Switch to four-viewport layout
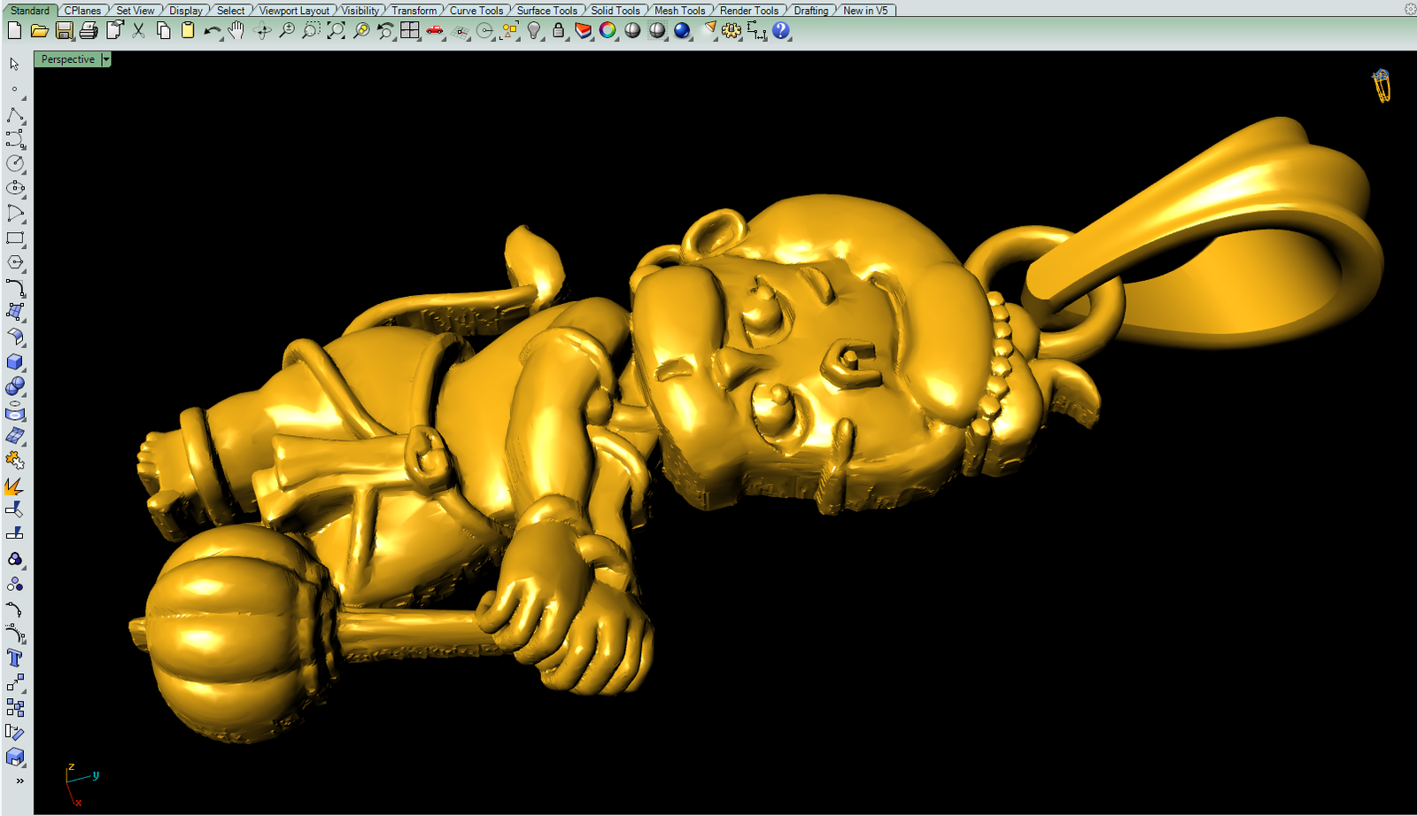This screenshot has height=816, width=1417. (x=410, y=31)
